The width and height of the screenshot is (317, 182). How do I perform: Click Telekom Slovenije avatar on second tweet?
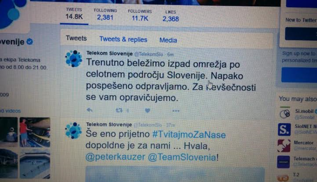pos(73,131)
